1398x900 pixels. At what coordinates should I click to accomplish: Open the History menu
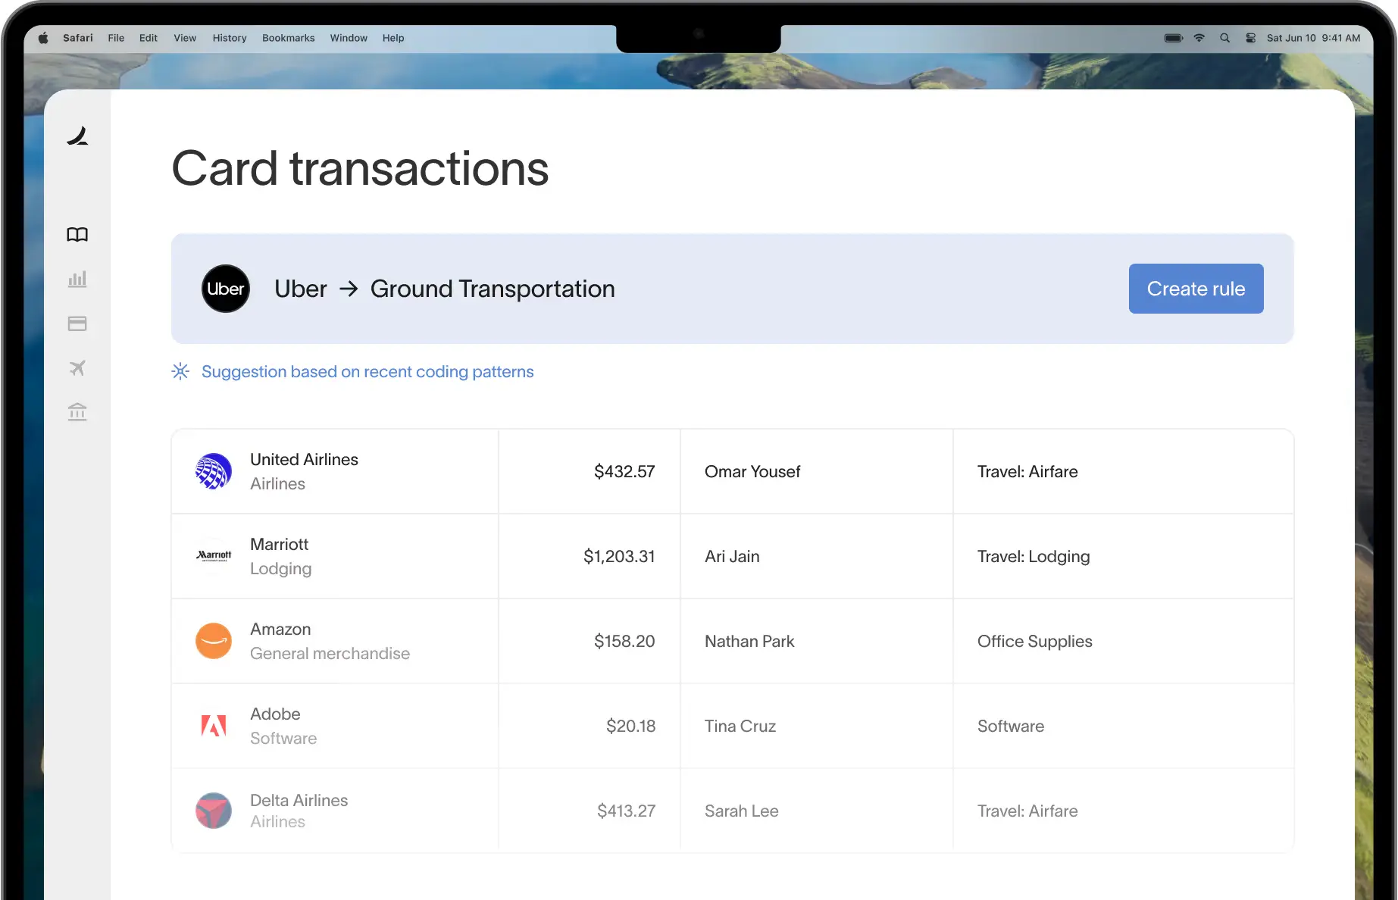point(230,38)
